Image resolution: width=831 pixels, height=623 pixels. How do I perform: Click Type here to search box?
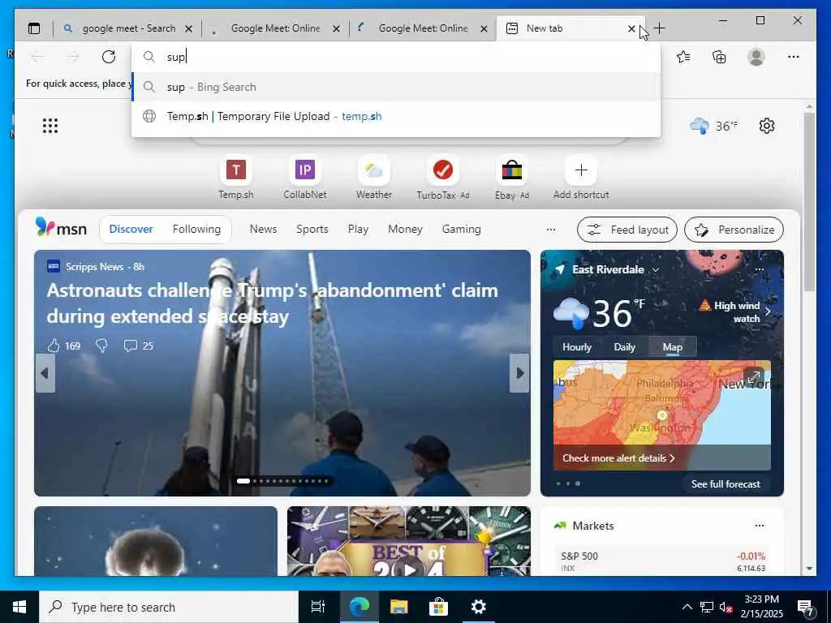tap(169, 607)
